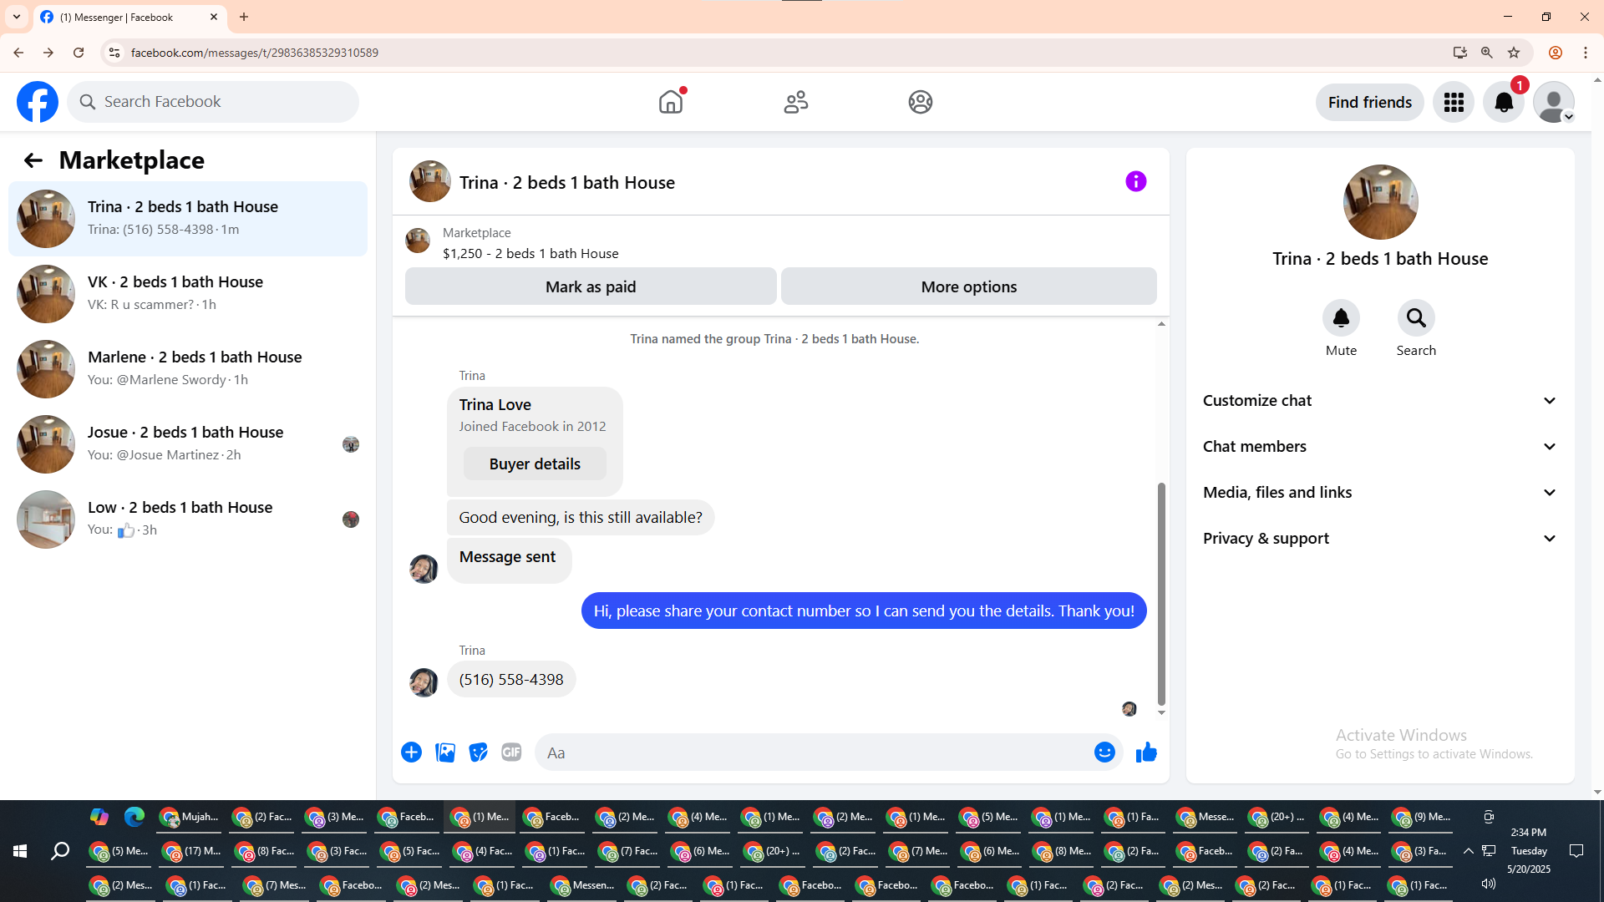Navigate back in browser

click(x=18, y=53)
